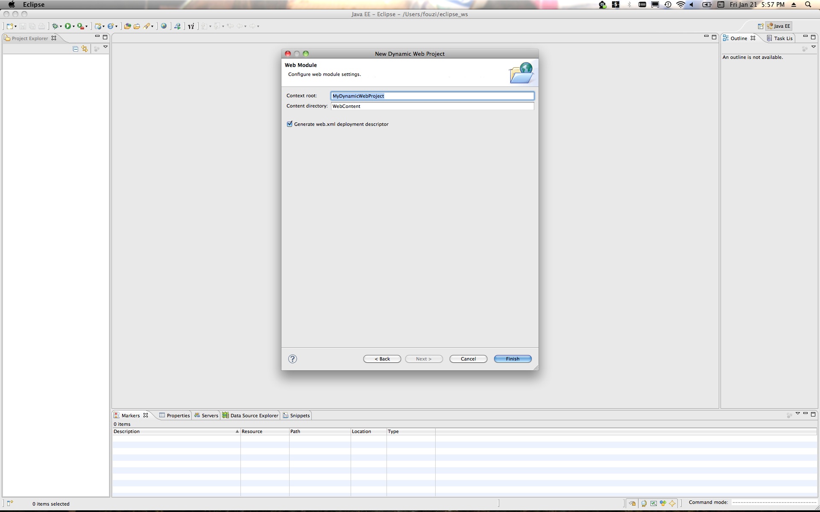Click the Path column header
This screenshot has height=512, width=820.
pyautogui.click(x=320, y=431)
